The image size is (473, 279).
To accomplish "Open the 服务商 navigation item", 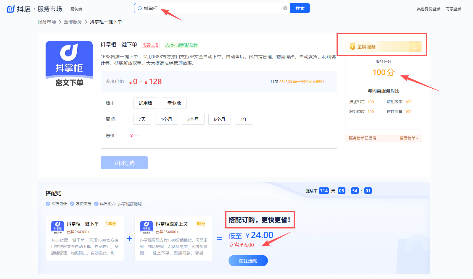I will point(76,9).
